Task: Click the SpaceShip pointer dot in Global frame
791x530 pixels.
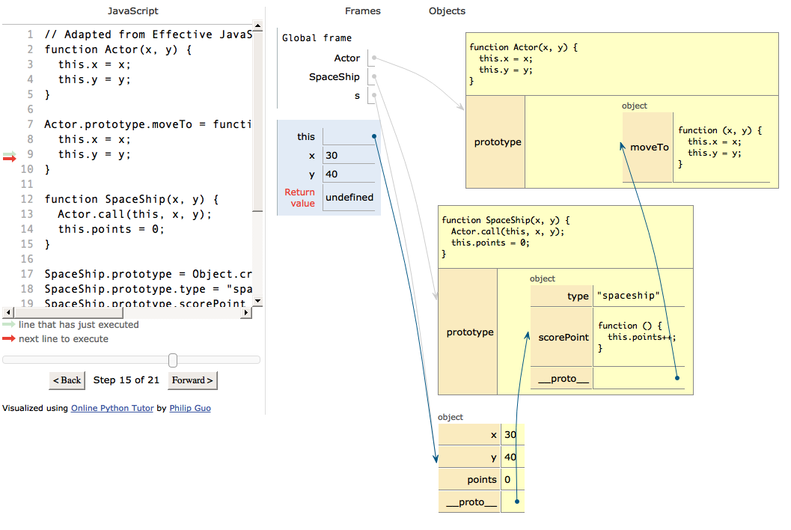Action: (x=374, y=76)
